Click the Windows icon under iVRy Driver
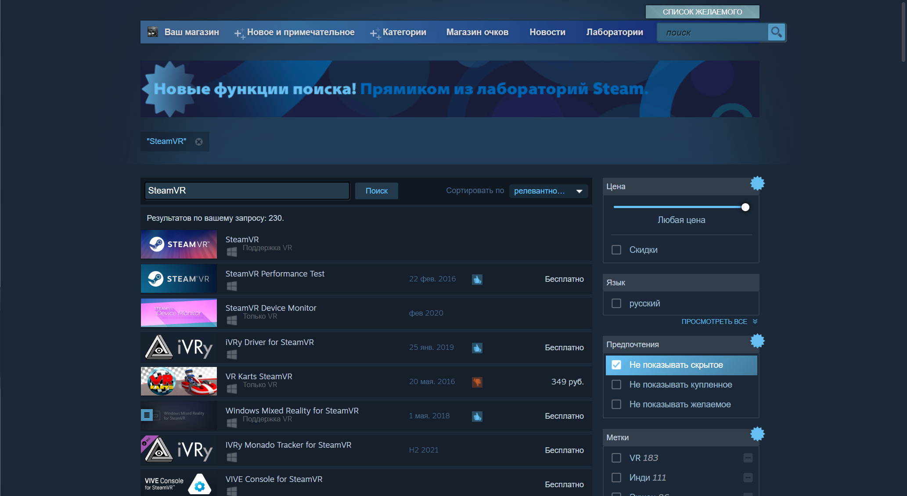The height and width of the screenshot is (496, 907). [x=232, y=354]
